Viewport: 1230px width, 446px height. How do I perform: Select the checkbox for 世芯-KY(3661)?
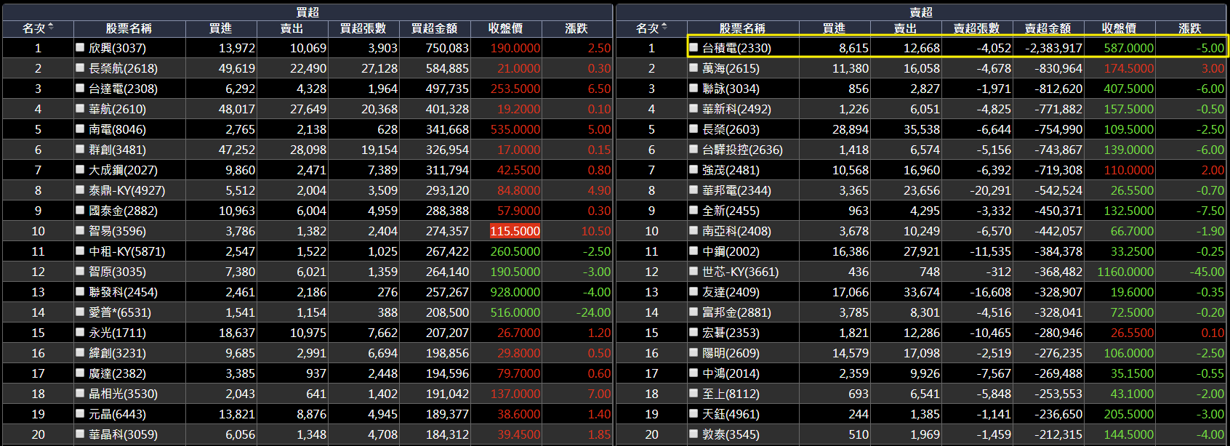[694, 271]
